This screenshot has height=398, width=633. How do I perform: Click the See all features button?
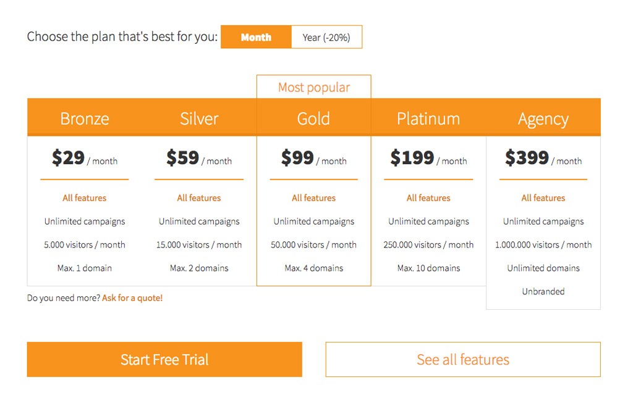463,359
